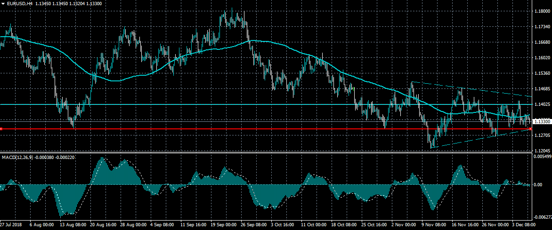
Task: Click the 13 Aug 08:00 time label
Action: [72, 224]
